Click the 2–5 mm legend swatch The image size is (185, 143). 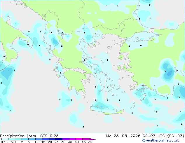click(x=25, y=139)
